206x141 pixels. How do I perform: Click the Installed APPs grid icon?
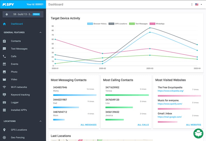[x=4, y=110]
